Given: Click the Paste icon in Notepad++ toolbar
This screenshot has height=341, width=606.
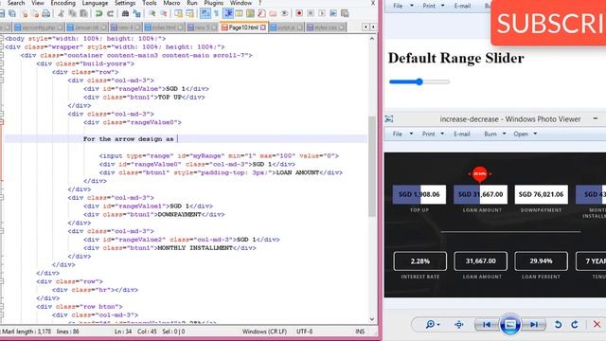Looking at the screenshot, I should [x=83, y=13].
